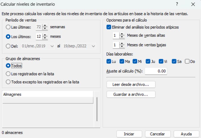Image resolution: width=201 pixels, height=138 pixels.
Task: Decrease Meses de ventas bajas value
Action: pos(122,46)
